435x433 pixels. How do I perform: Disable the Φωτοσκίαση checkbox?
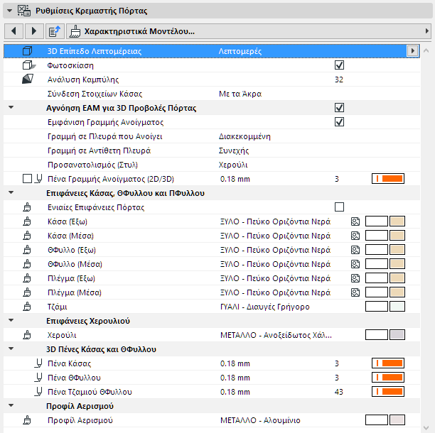[339, 65]
